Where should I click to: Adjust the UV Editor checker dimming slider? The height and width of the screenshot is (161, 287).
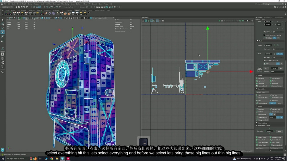point(247,21)
